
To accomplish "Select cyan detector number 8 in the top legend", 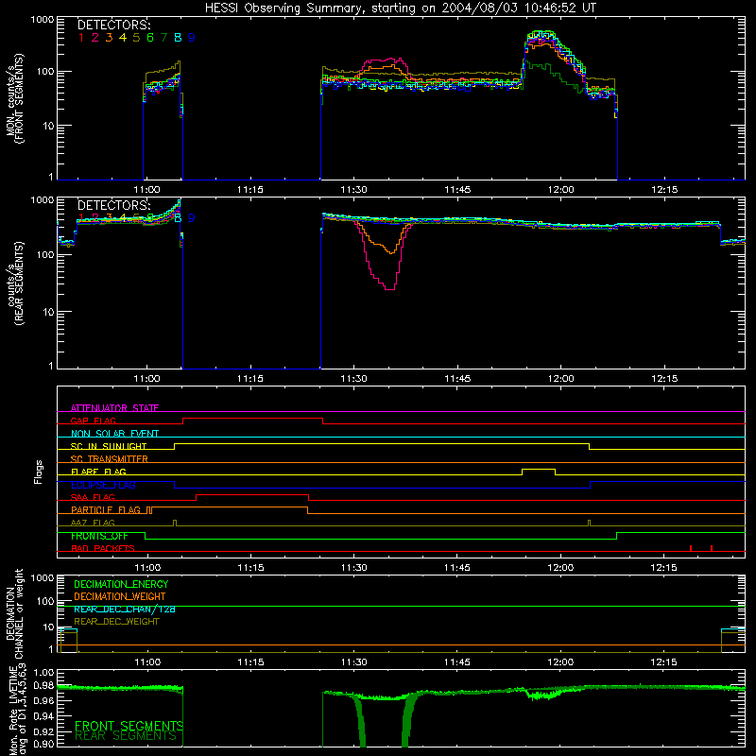I will click(178, 38).
